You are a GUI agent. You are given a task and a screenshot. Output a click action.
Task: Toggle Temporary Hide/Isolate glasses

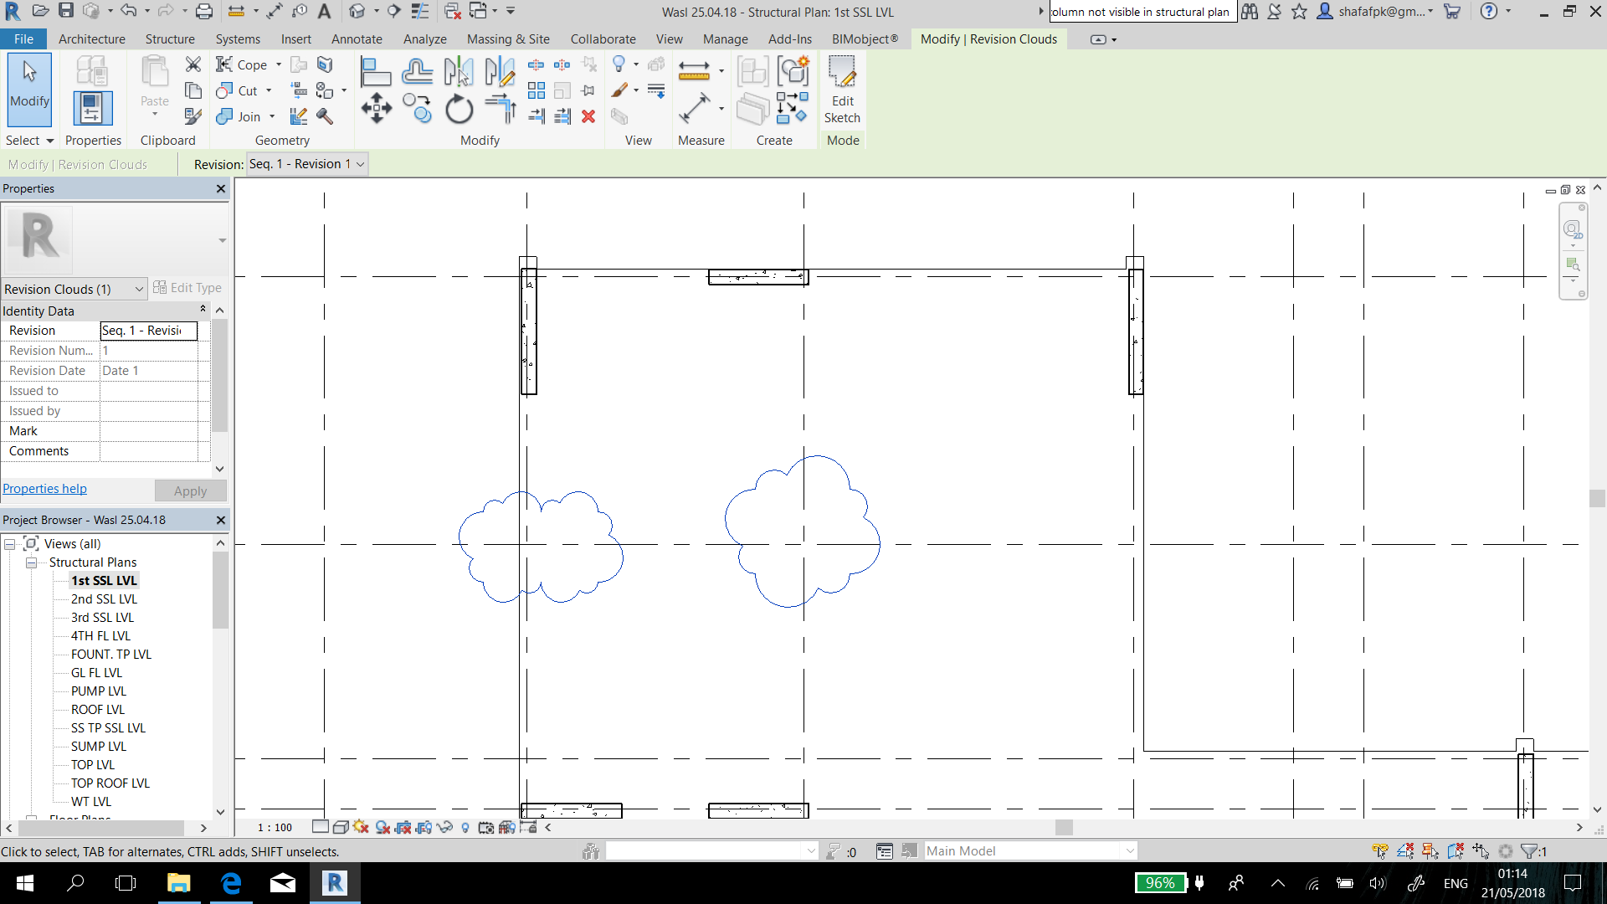444,827
